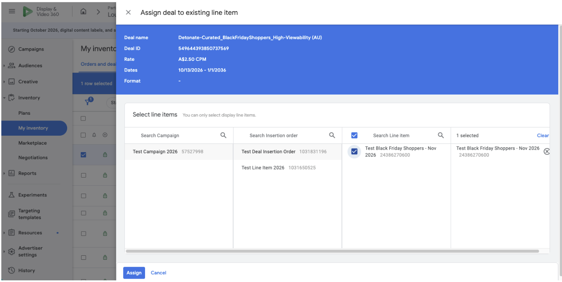
Task: Expand the Reports sidebar section
Action: (4, 173)
